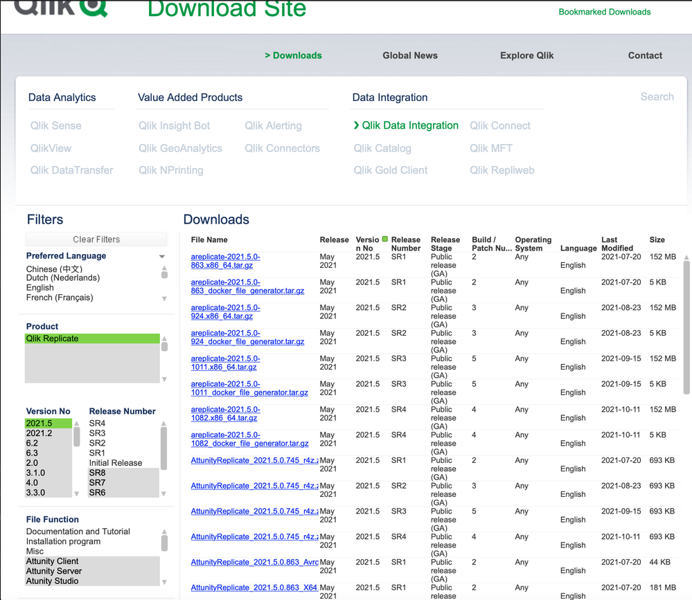Select Documentation and Tutorial file function

(78, 531)
